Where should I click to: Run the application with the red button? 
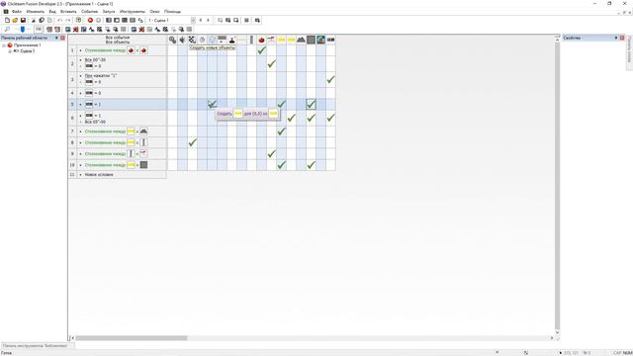click(90, 20)
